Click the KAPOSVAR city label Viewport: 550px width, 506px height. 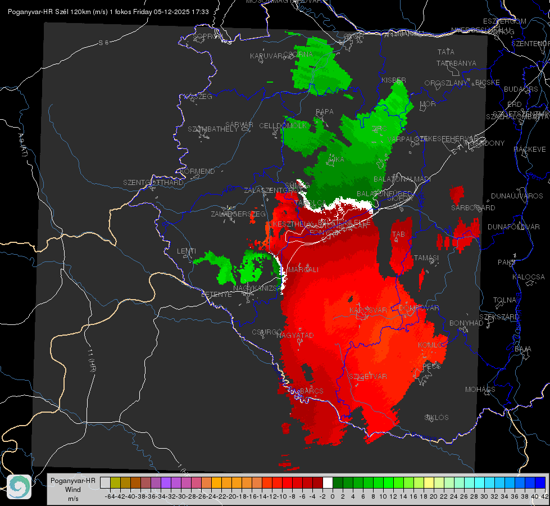point(369,310)
